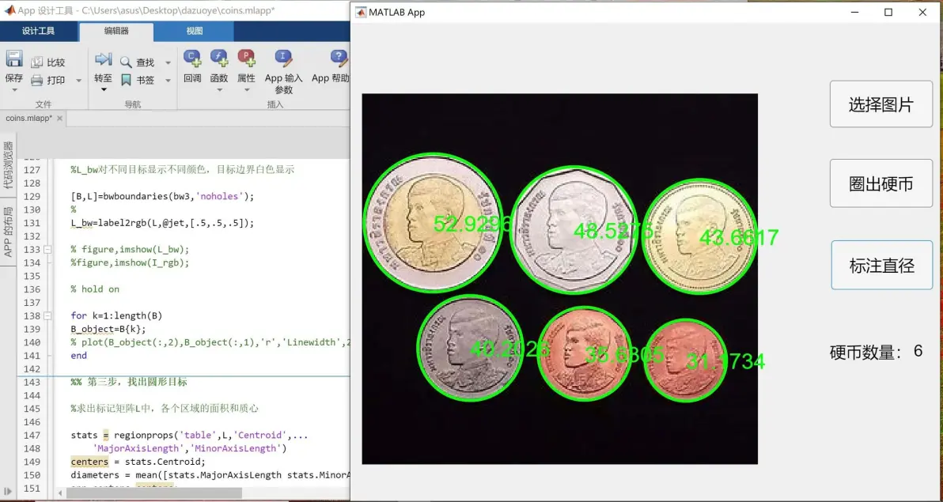The width and height of the screenshot is (943, 502).
Task: Expand the Find (查找) dropdown arrow
Action: [x=169, y=62]
